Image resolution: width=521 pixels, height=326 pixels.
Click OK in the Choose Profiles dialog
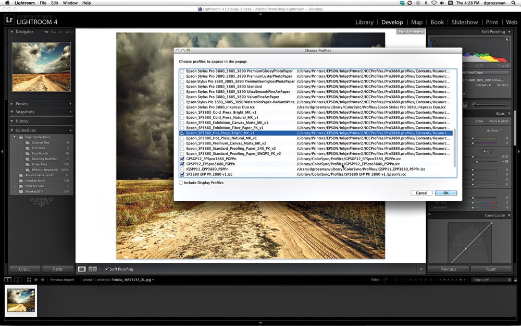coord(446,193)
